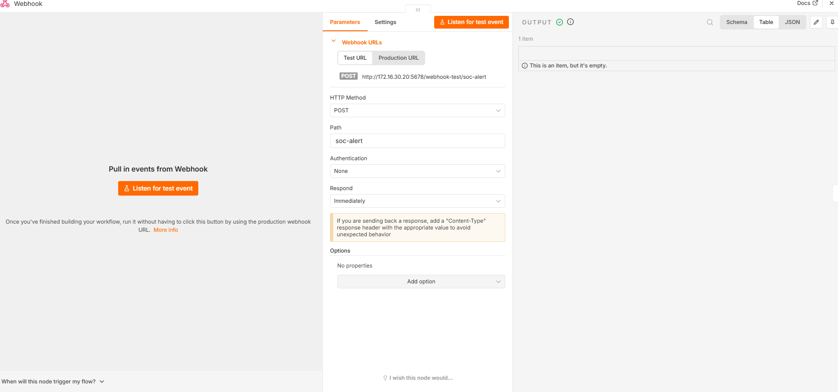Screen dimensions: 838x392
Task: Open the Respond dropdown
Action: tap(417, 201)
